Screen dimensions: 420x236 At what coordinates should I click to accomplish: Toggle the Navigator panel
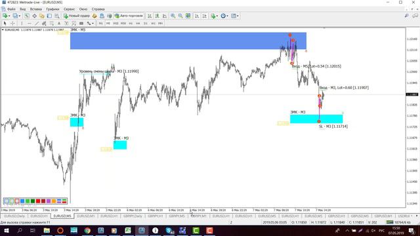tap(41, 16)
